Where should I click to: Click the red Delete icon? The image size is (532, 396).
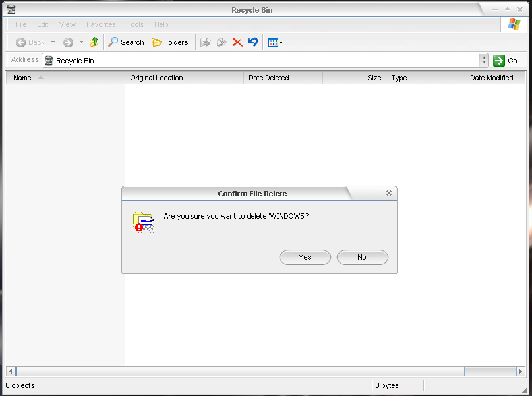237,42
